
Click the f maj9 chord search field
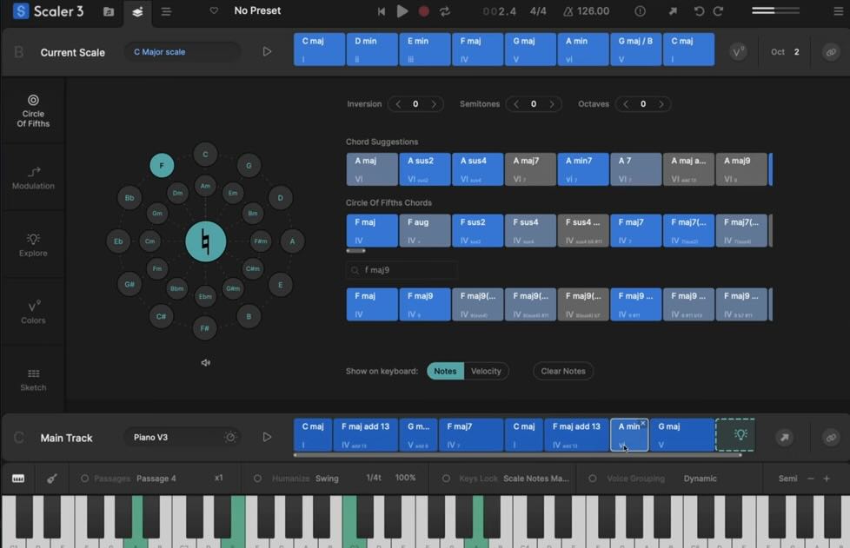(402, 270)
